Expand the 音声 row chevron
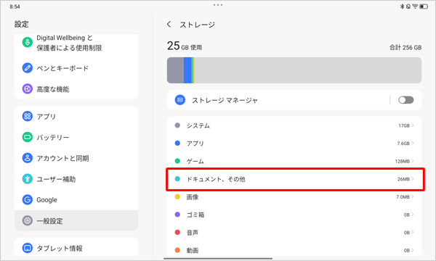Viewport: 436px width, 261px height. pyautogui.click(x=412, y=233)
